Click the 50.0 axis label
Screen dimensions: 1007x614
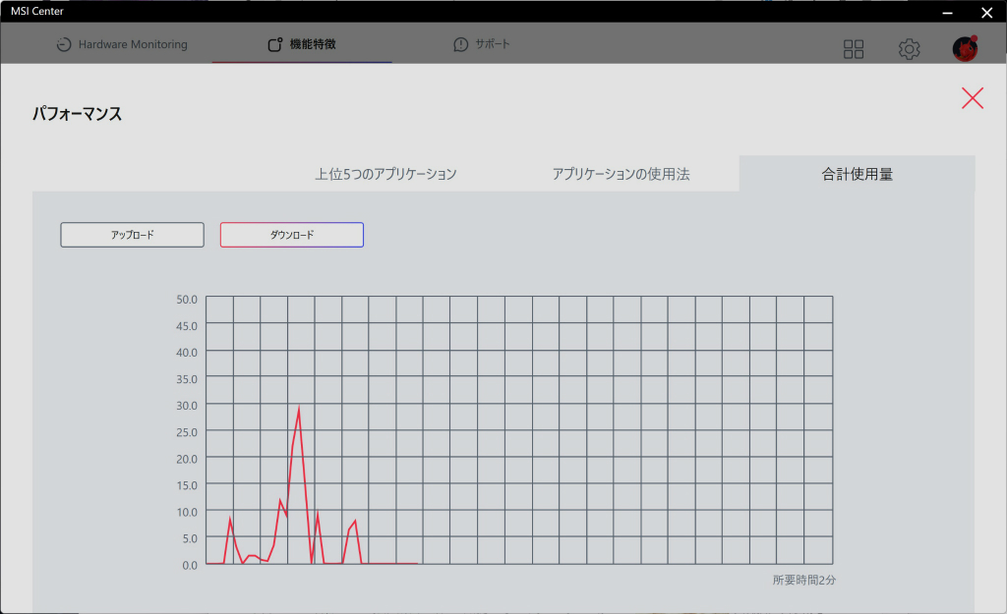click(187, 300)
